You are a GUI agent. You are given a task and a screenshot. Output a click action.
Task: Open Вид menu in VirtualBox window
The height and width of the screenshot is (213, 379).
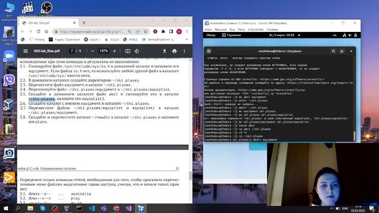point(232,30)
